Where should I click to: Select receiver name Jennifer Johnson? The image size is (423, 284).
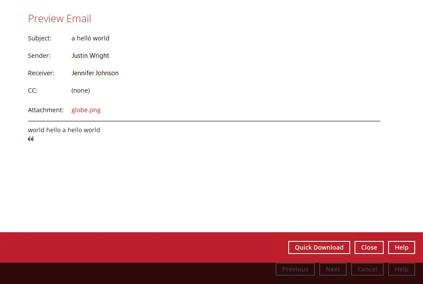click(95, 73)
